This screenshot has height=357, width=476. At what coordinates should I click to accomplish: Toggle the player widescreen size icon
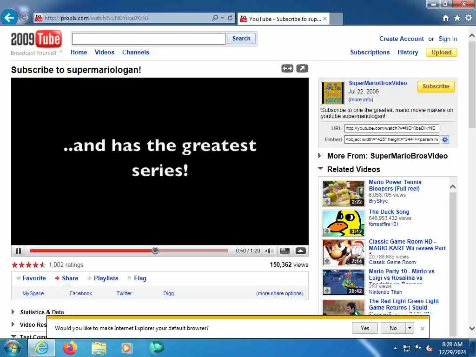point(285,251)
